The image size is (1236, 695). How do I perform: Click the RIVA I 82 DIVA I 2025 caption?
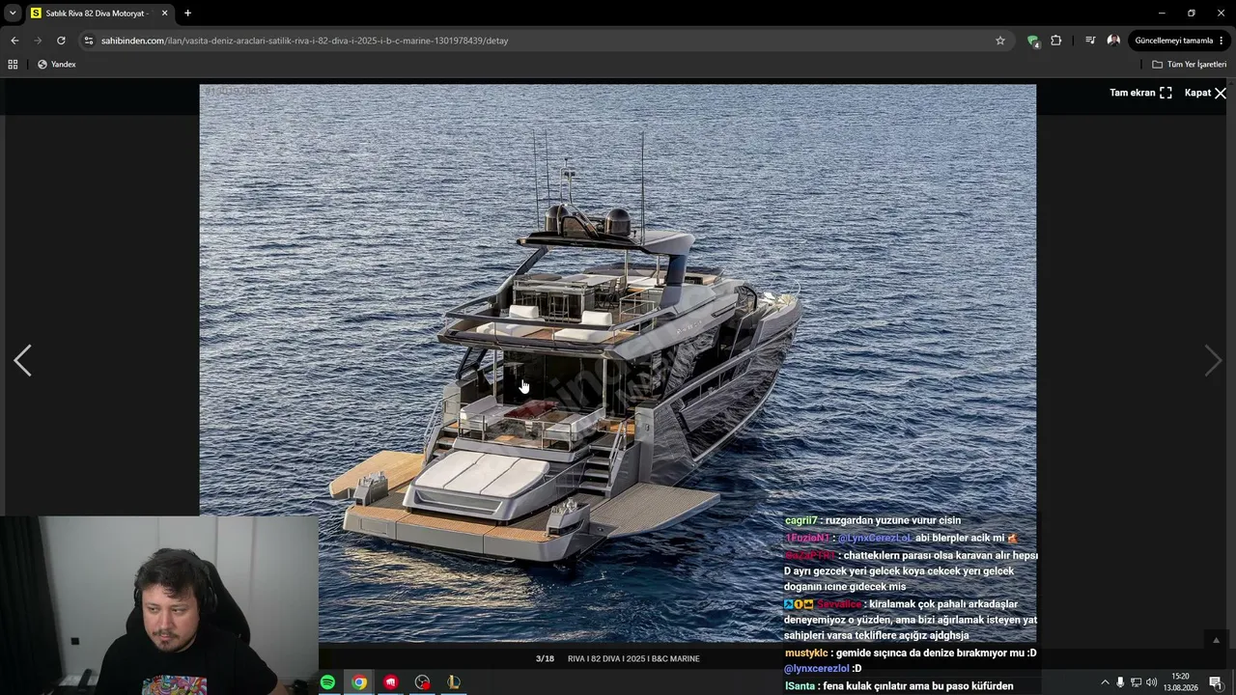point(633,659)
